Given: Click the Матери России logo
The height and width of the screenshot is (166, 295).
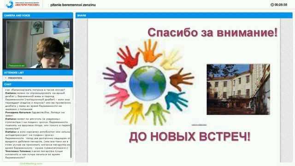Looking at the screenshot, I should pyautogui.click(x=23, y=4).
